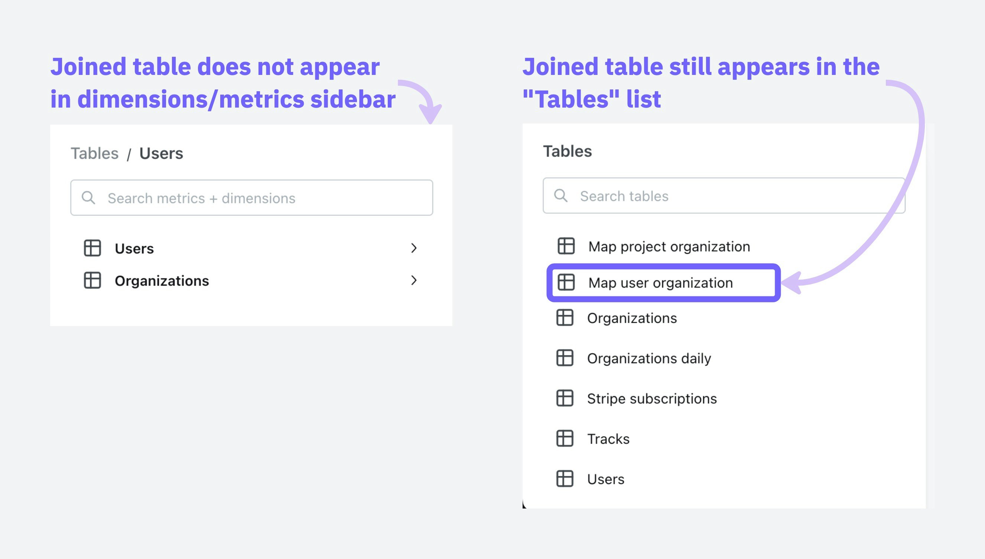Go back via Tables breadcrumb link
Image resolution: width=985 pixels, height=559 pixels.
pos(95,154)
